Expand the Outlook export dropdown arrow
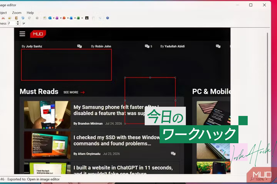Image resolution: width=277 pixels, height=184 pixels. (x=54, y=18)
